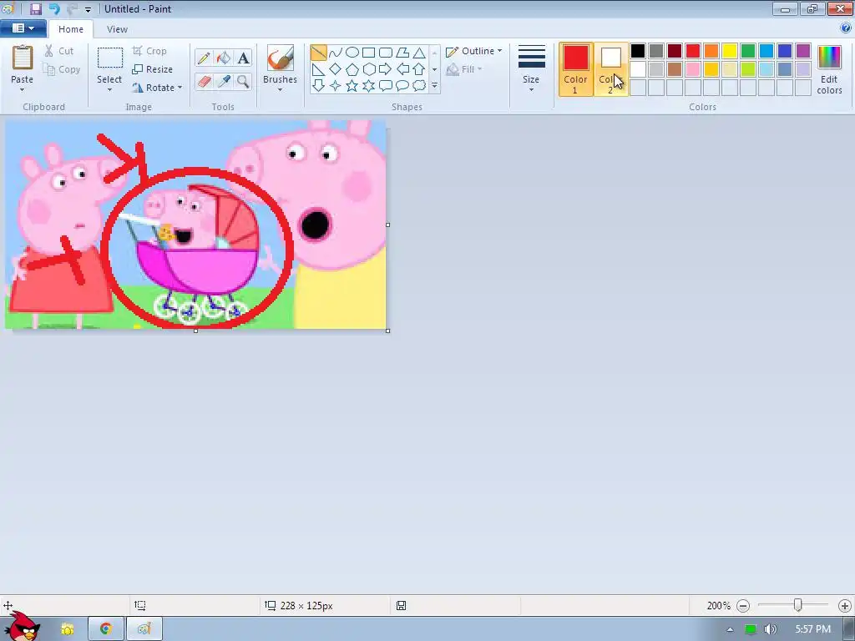The width and height of the screenshot is (855, 641).
Task: Choose the Rounded rectangular callout shape
Action: click(x=386, y=86)
